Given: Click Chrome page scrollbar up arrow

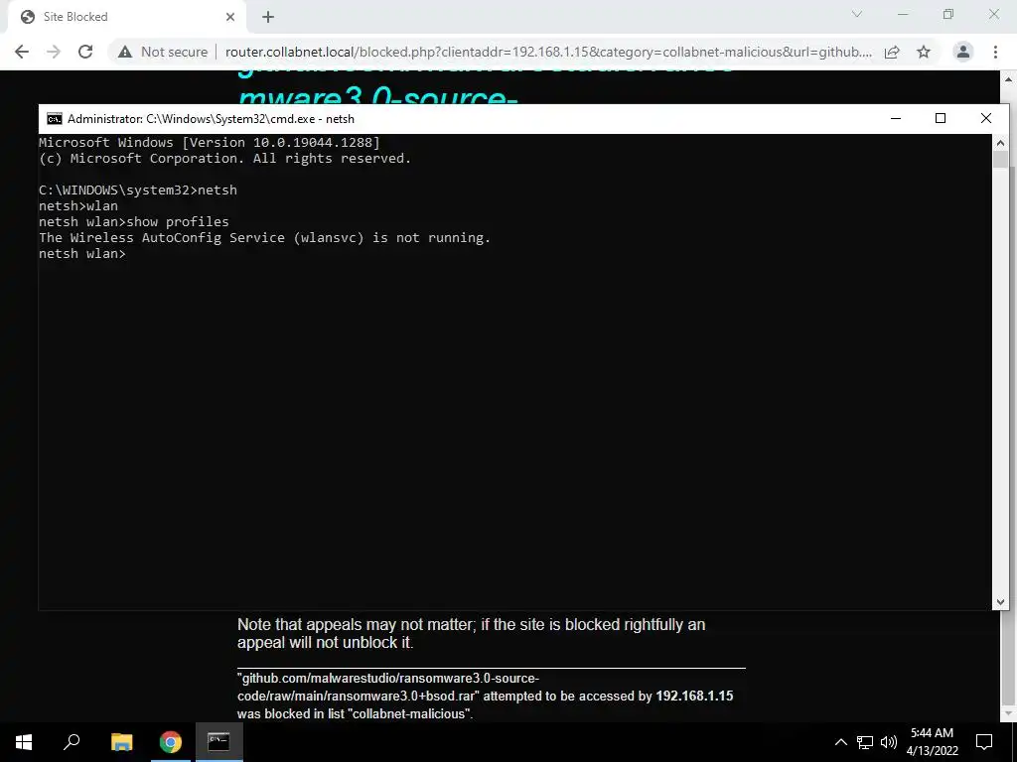Looking at the screenshot, I should point(1009,79).
